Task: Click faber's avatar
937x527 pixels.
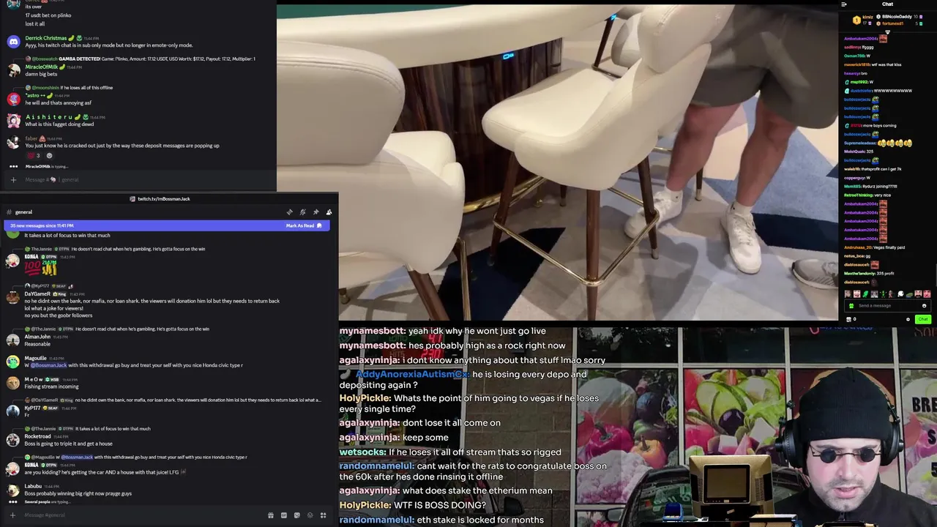Action: (13, 142)
